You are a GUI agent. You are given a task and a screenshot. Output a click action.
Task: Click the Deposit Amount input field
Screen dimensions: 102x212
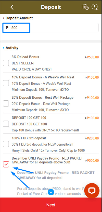coord(50,28)
